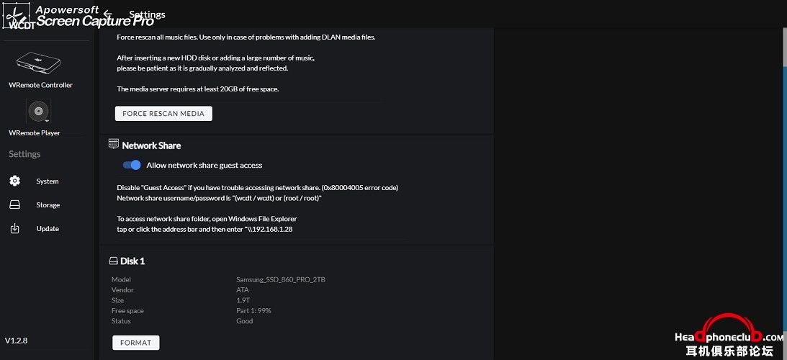Click the vertical scrollbar thumb

point(785,48)
